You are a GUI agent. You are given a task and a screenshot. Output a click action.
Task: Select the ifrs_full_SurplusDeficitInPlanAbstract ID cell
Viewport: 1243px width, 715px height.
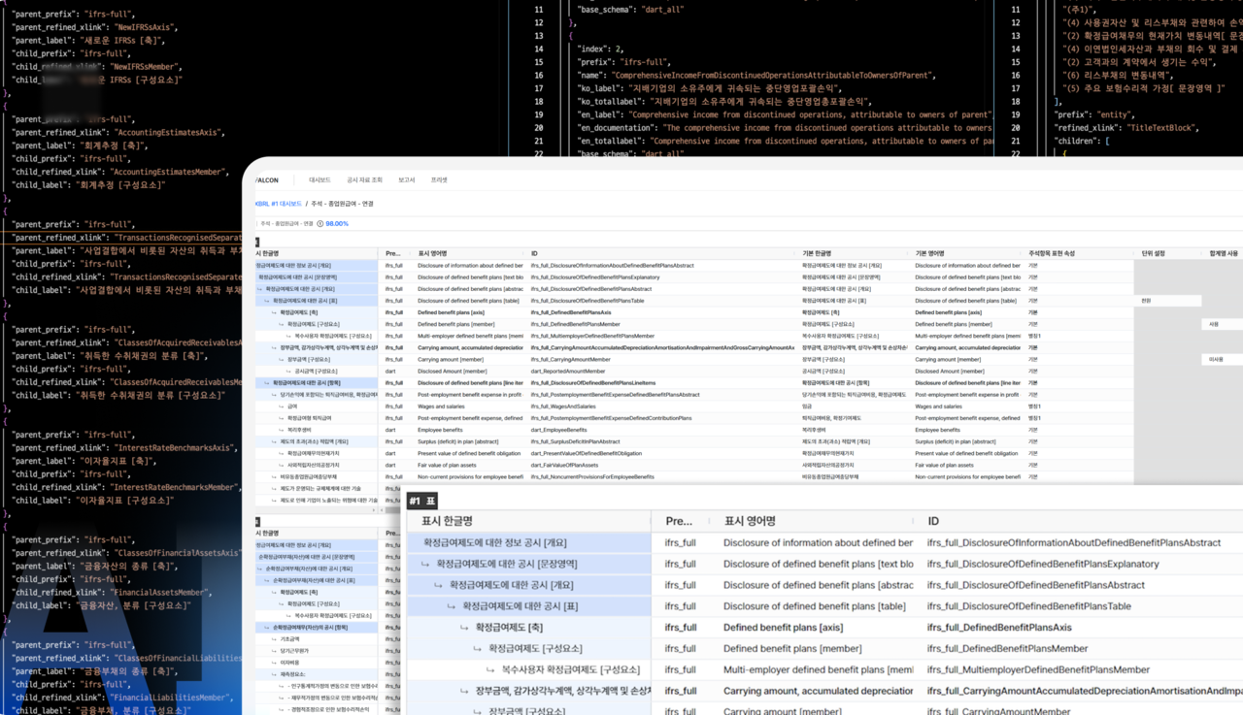[575, 441]
